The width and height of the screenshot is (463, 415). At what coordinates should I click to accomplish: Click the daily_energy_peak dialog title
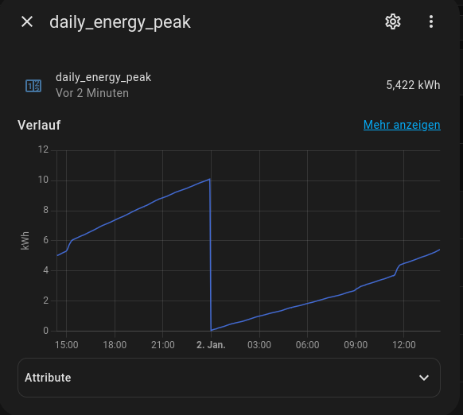point(120,22)
